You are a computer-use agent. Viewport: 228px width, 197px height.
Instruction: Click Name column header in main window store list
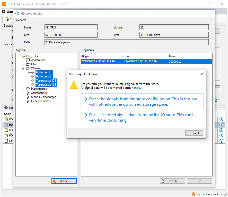(x=8, y=114)
